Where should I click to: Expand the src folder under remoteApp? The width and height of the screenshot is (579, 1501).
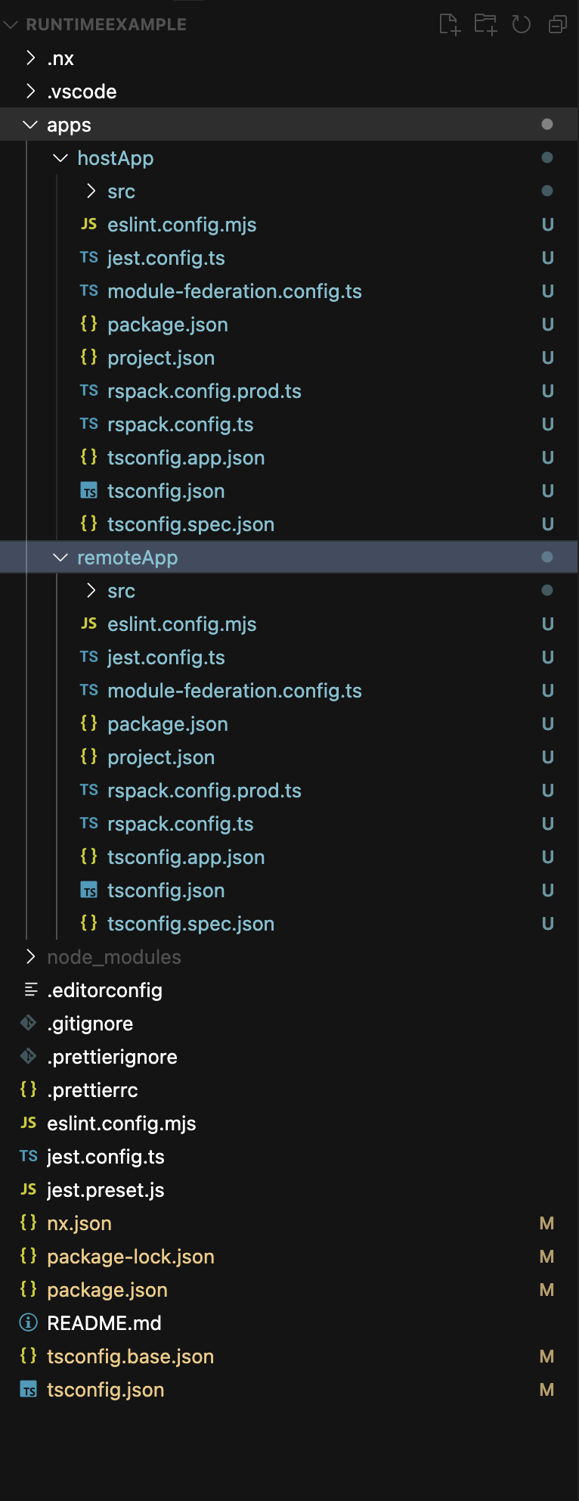click(91, 591)
